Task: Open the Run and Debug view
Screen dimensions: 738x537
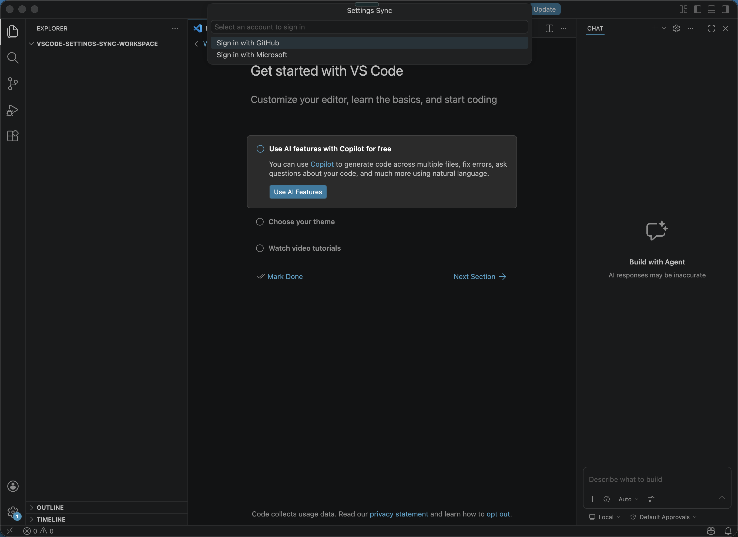Action: (x=13, y=110)
